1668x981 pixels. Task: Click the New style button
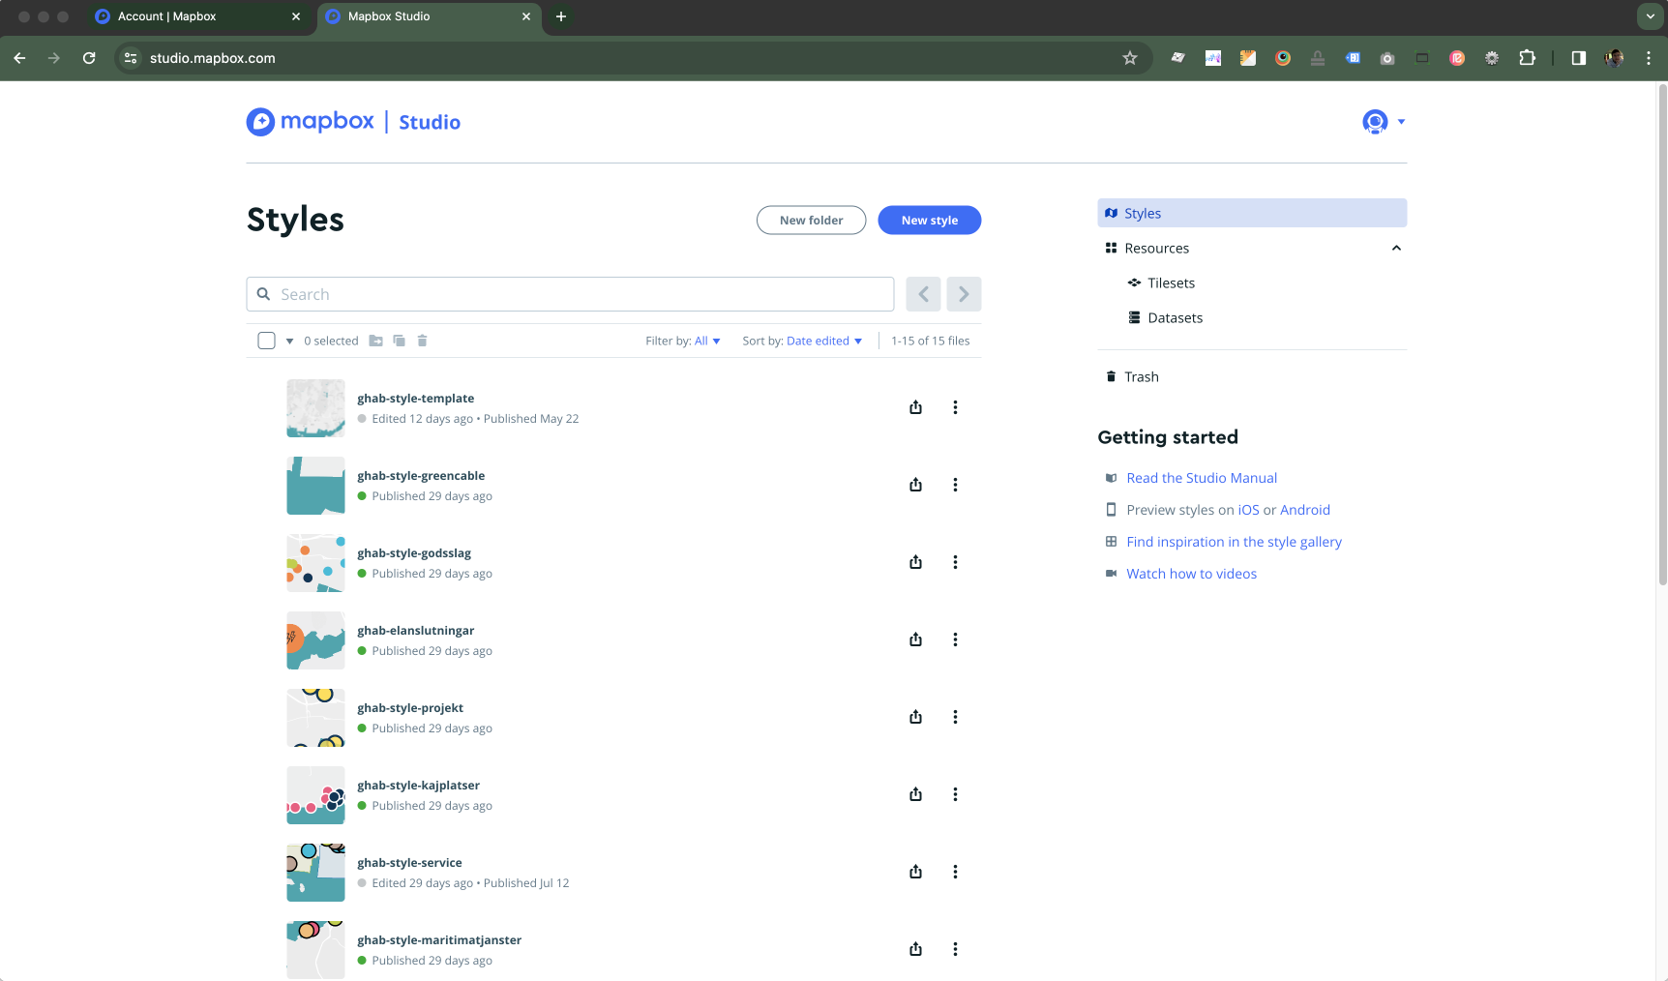coord(929,221)
